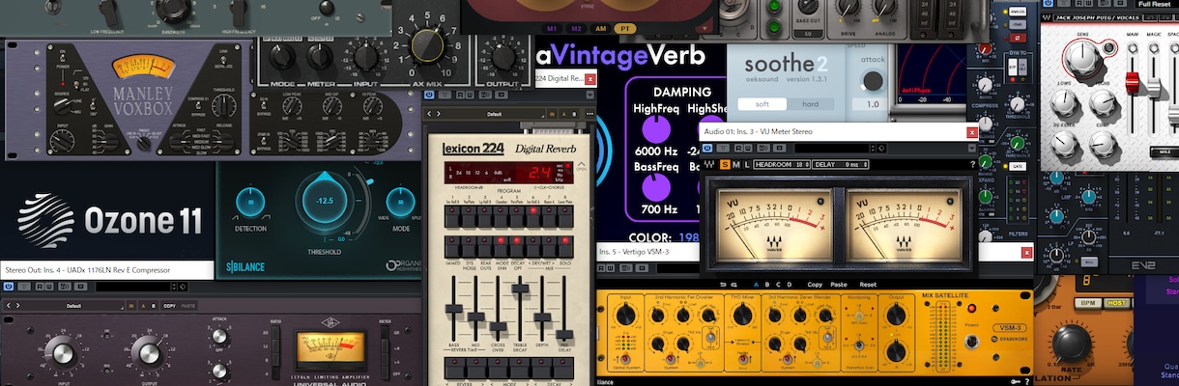The image size is (1179, 386).
Task: Click Full Reset at top right
Action: (1154, 4)
